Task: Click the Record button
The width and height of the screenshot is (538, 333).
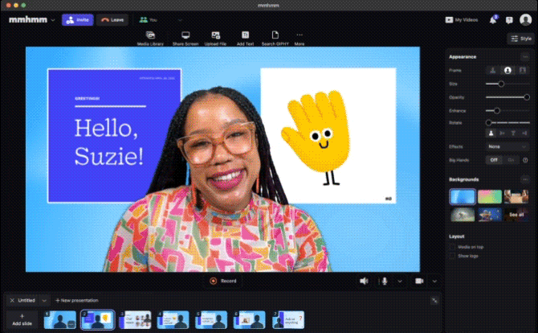Action: (223, 281)
